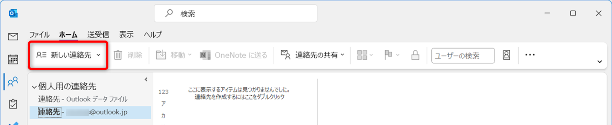This screenshot has width=612, height=125.
Task: Collapse the 個人用の連絡先 group
Action: [34, 87]
